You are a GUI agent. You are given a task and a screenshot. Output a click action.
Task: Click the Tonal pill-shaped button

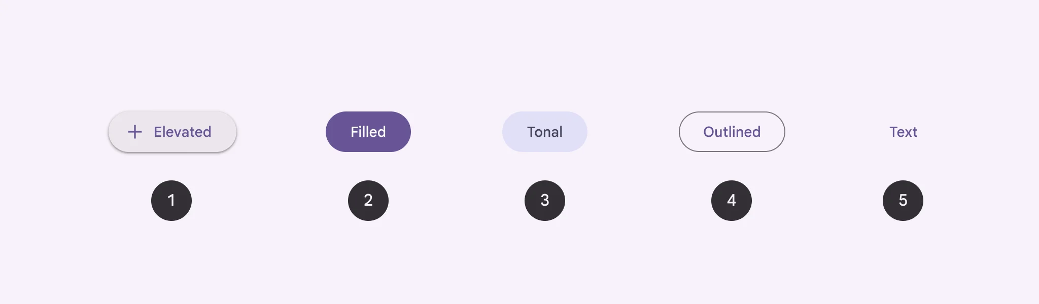coord(544,132)
